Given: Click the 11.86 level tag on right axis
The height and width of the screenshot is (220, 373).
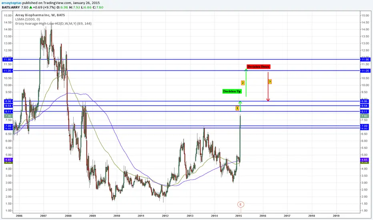Looking at the screenshot, I should 365,60.
